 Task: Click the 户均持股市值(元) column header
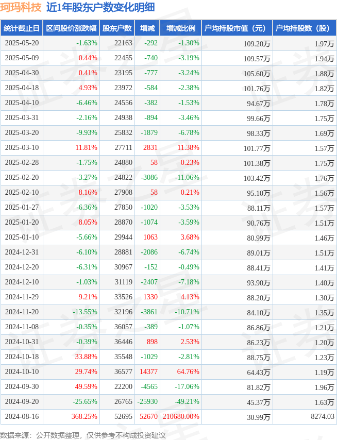[x=237, y=28]
